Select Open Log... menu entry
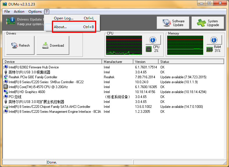This screenshot has height=167, width=229. [72, 18]
